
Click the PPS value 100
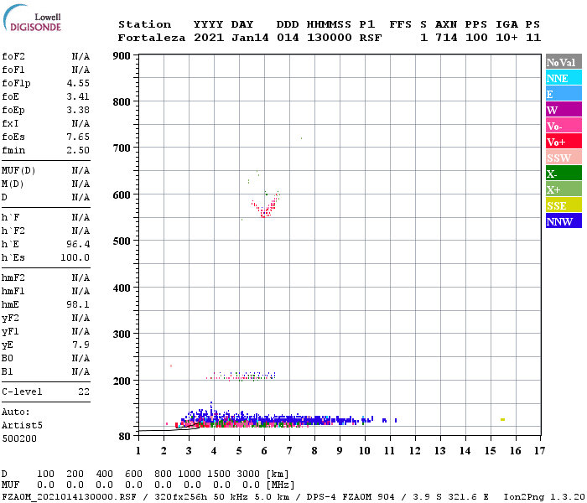pyautogui.click(x=476, y=38)
